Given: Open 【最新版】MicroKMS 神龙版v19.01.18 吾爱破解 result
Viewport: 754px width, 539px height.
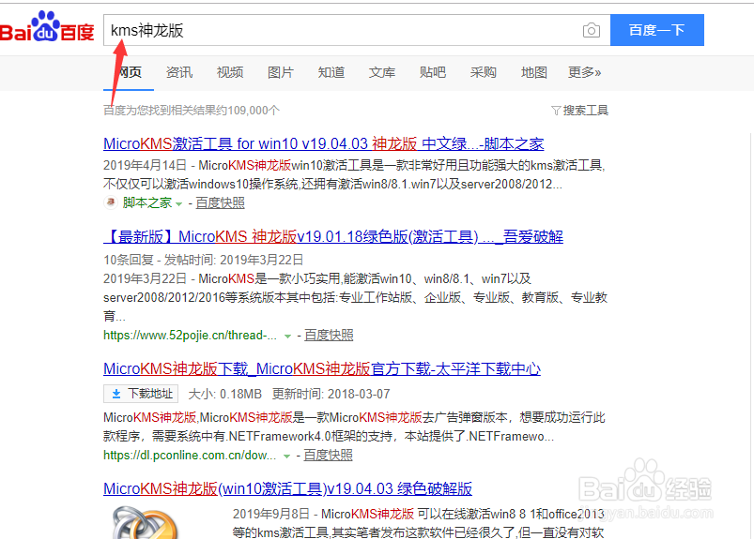Looking at the screenshot, I should (333, 236).
